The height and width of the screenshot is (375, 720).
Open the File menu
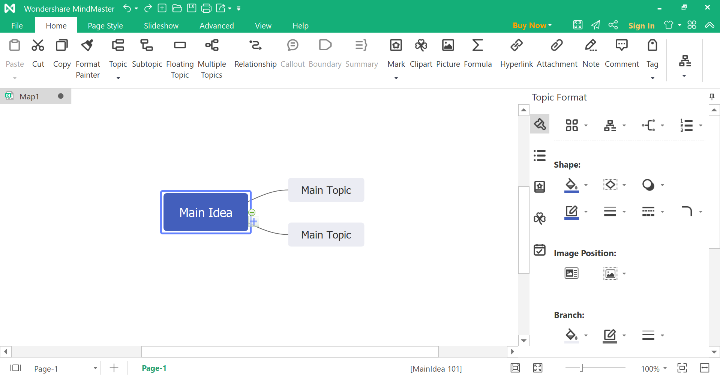point(17,25)
